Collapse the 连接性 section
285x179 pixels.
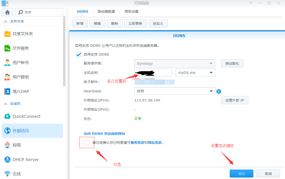[5, 104]
